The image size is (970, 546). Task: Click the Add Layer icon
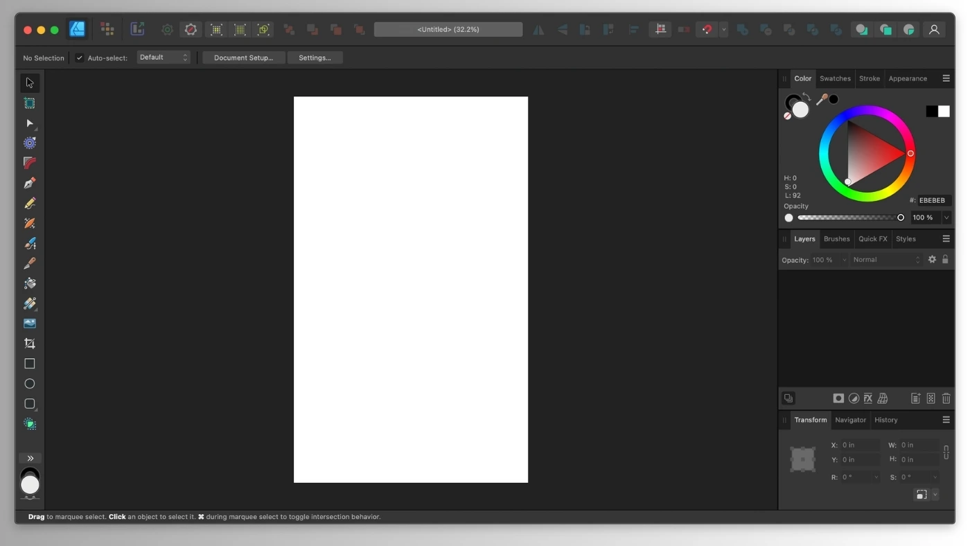pyautogui.click(x=915, y=398)
